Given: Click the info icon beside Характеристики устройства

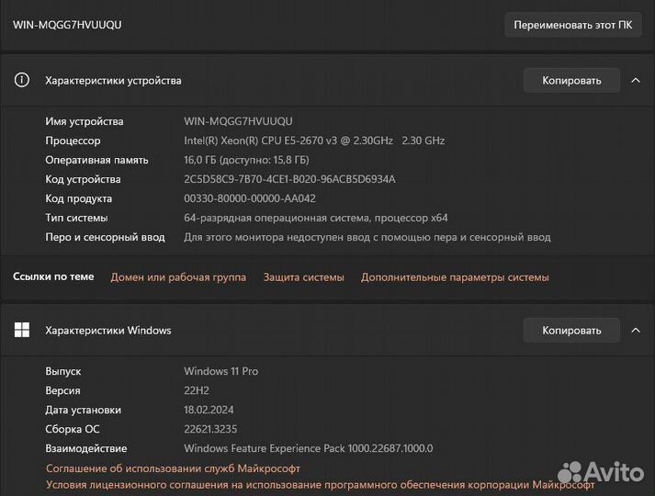Looking at the screenshot, I should (x=22, y=80).
